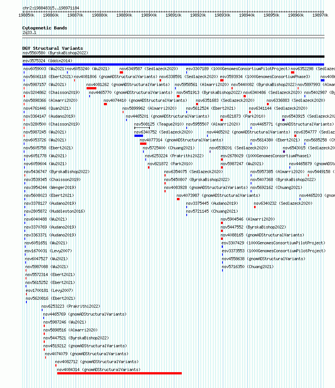Open esv2678029 (1000GenomesConsortiumPhase1) label
335x388 pixels.
click(x=266, y=156)
